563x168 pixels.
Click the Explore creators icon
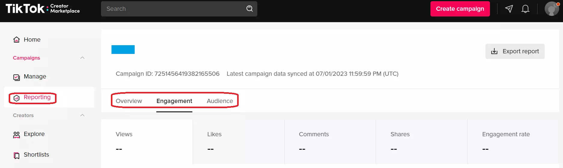pos(17,135)
